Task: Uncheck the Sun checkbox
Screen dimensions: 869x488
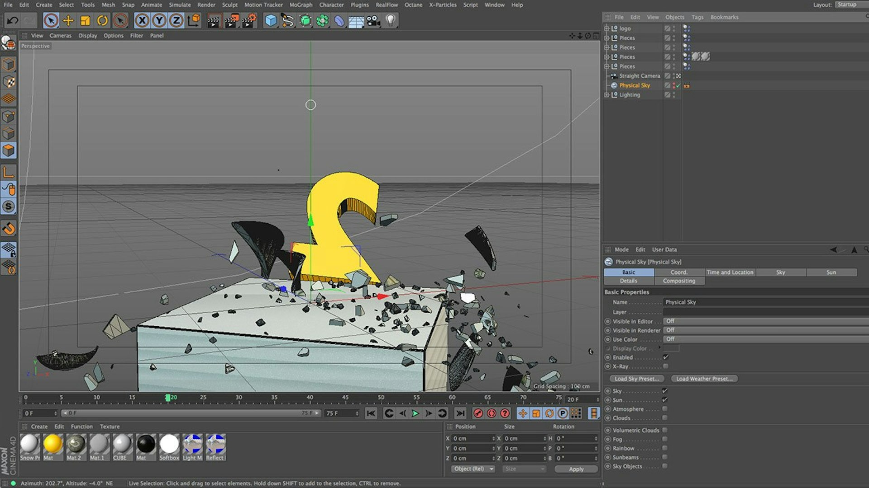Action: click(x=664, y=400)
